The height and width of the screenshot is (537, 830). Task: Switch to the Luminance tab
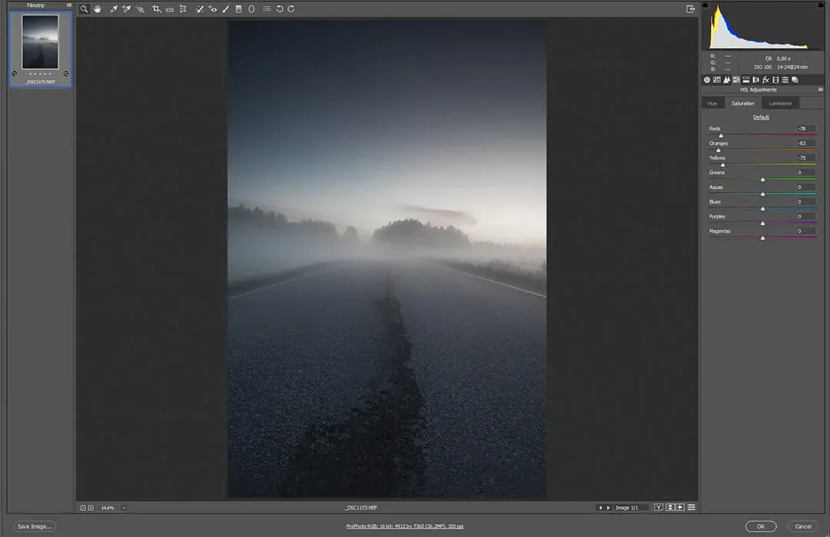coord(779,103)
